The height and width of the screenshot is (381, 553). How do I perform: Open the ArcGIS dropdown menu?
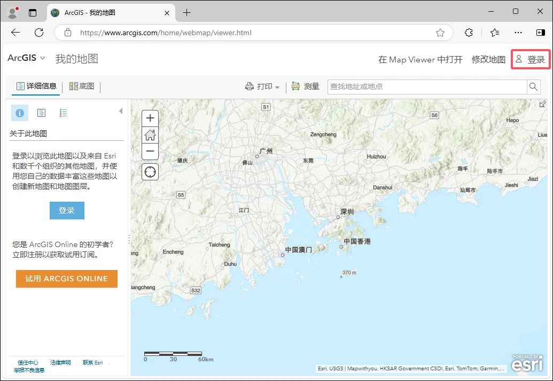27,58
